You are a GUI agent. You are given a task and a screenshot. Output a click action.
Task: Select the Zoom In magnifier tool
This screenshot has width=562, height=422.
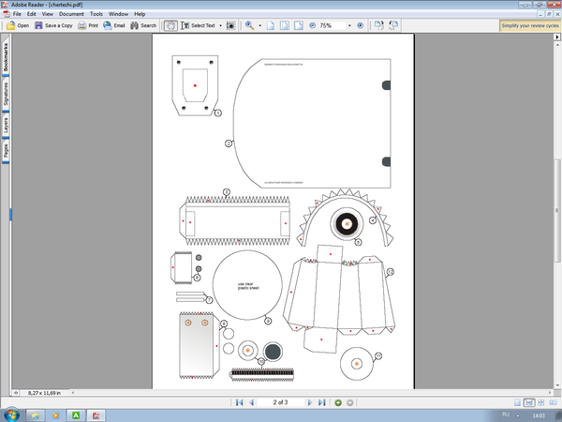[249, 25]
